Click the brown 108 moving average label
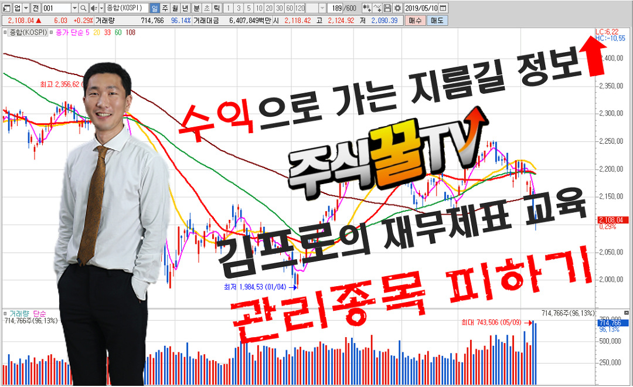The width and height of the screenshot is (633, 387). 130,32
